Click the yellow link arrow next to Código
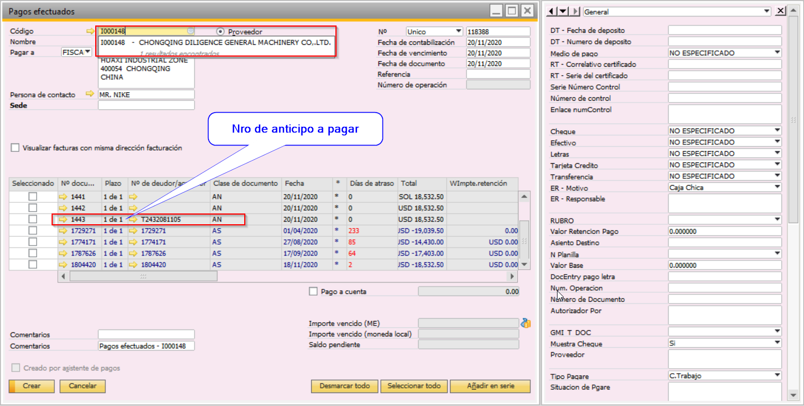This screenshot has width=804, height=406. 90,31
